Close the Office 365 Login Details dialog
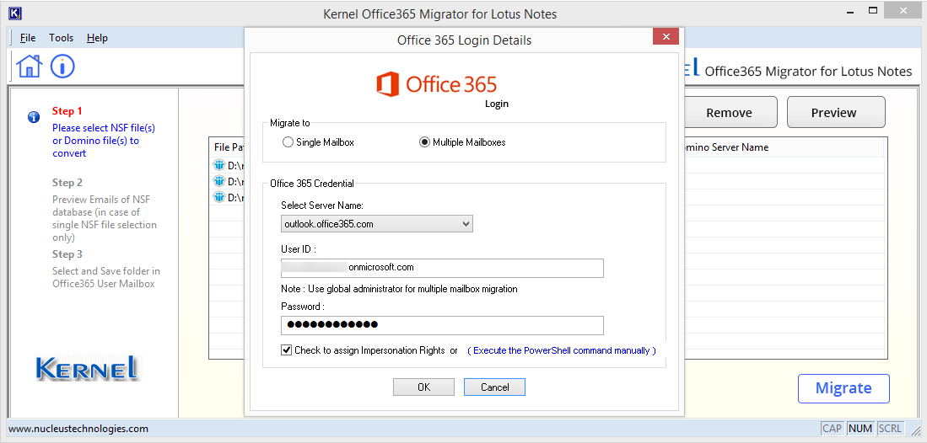 666,36
